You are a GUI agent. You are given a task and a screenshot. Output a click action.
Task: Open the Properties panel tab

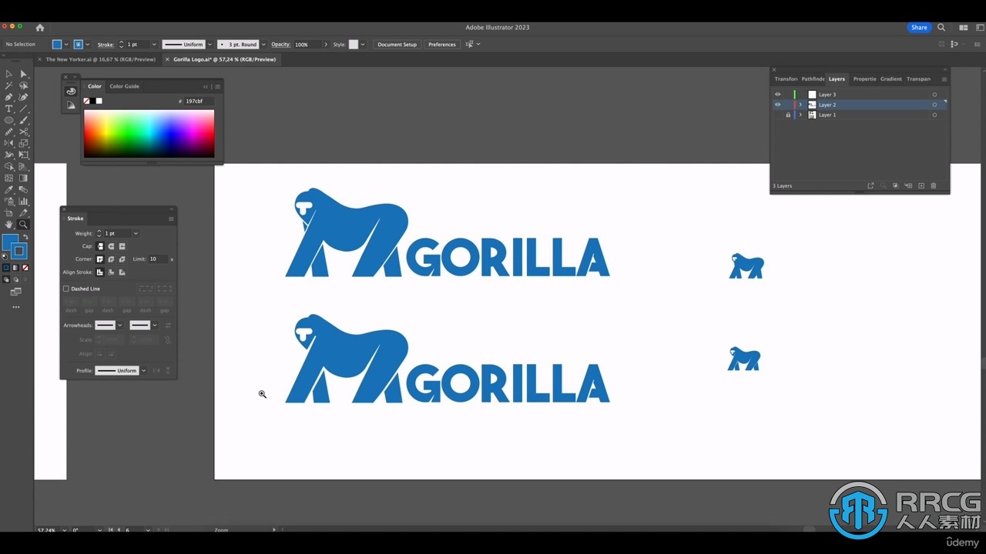tap(864, 79)
